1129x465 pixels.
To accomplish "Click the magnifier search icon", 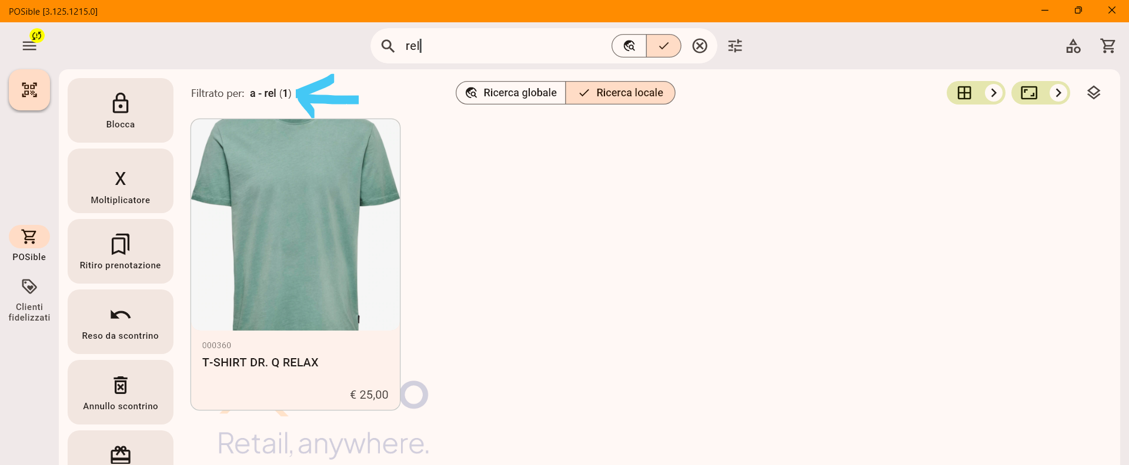I will pos(388,46).
